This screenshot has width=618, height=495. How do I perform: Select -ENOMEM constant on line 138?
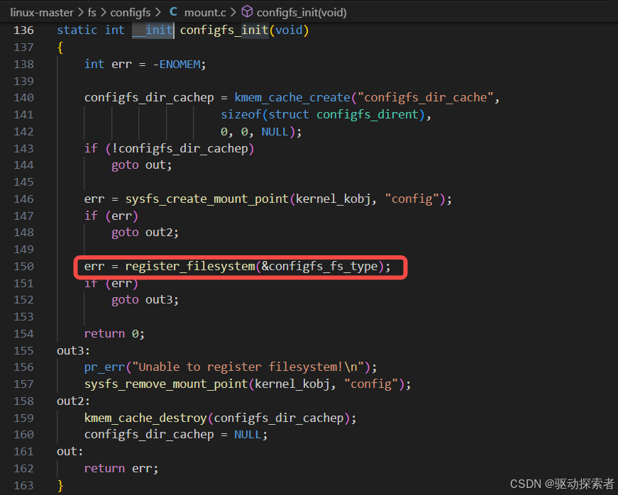click(177, 65)
